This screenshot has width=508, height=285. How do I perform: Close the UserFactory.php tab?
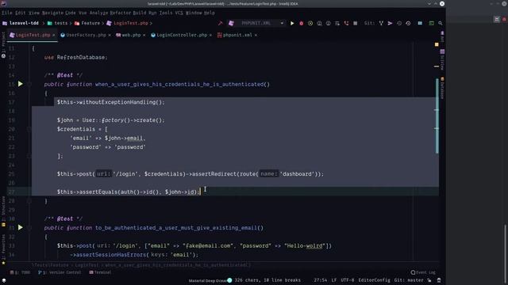pos(110,35)
